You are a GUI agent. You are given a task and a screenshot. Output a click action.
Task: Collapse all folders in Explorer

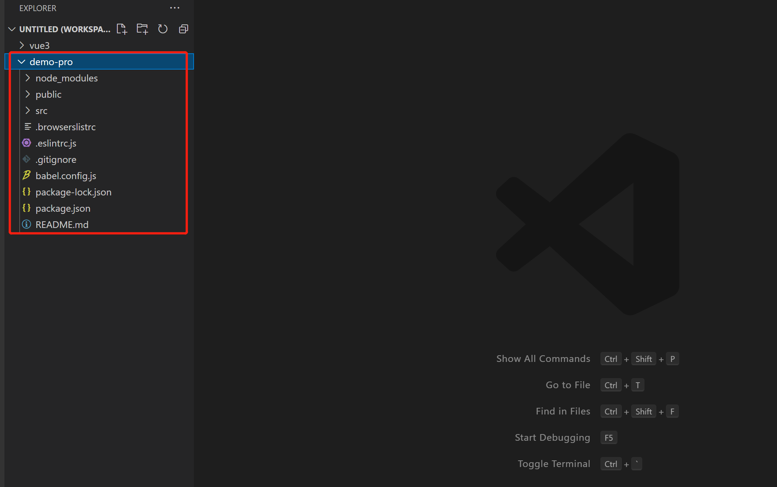click(x=184, y=29)
